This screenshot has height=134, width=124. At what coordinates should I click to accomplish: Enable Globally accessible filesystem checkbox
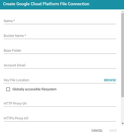pyautogui.click(x=8, y=89)
